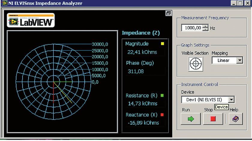Click the restore-panel icon atop the graph
This screenshot has width=252, height=141.
(x=168, y=13)
